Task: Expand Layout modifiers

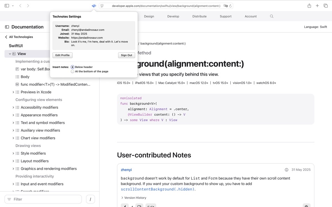Action: [13, 161]
